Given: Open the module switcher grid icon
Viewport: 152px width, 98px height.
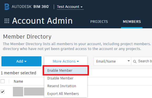Looking at the screenshot, I should 7,21.
